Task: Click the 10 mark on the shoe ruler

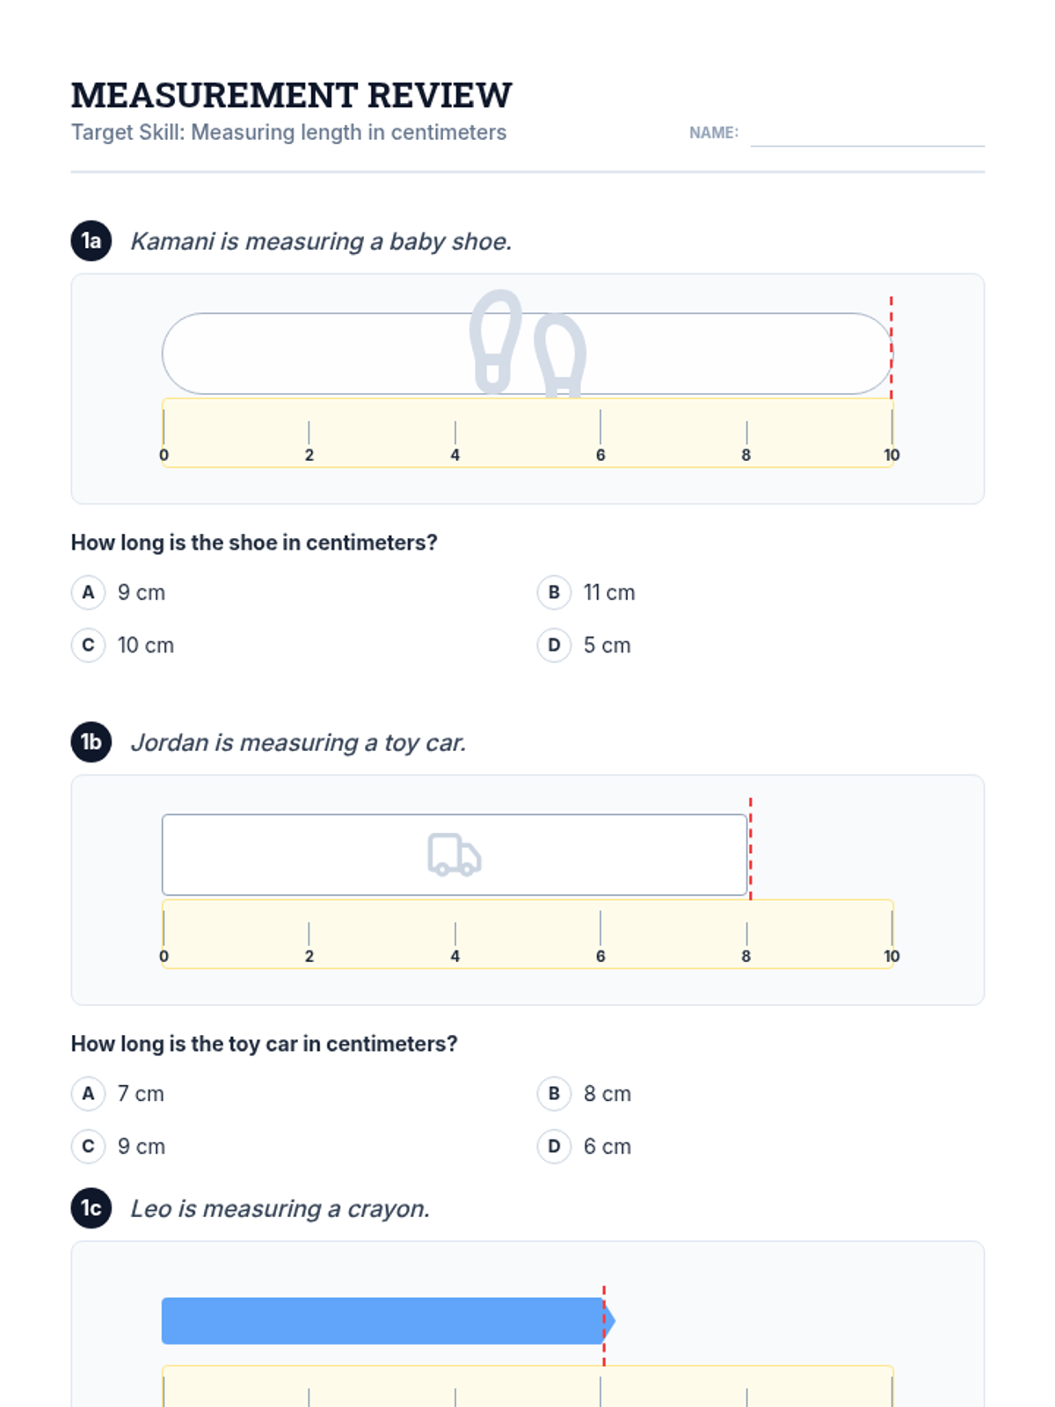Action: pos(891,454)
